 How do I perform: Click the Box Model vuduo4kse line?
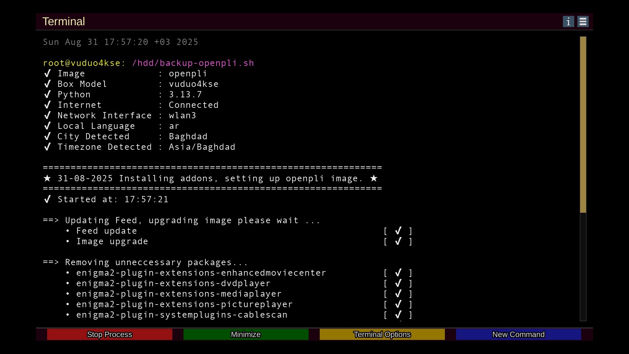click(x=131, y=84)
